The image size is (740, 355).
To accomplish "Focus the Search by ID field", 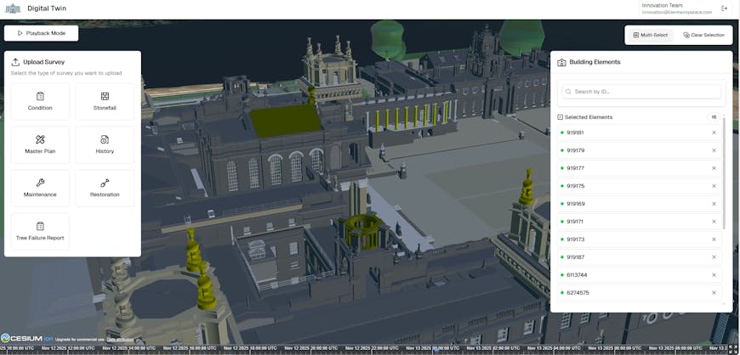I will pos(641,92).
